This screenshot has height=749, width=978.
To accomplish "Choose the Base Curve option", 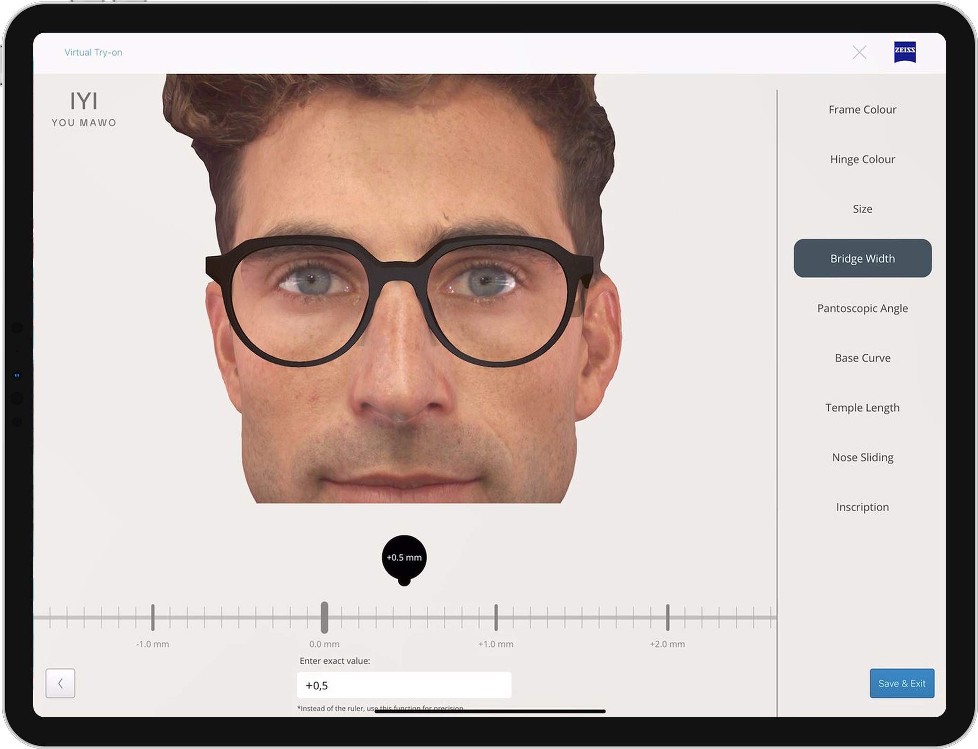I will click(x=862, y=358).
